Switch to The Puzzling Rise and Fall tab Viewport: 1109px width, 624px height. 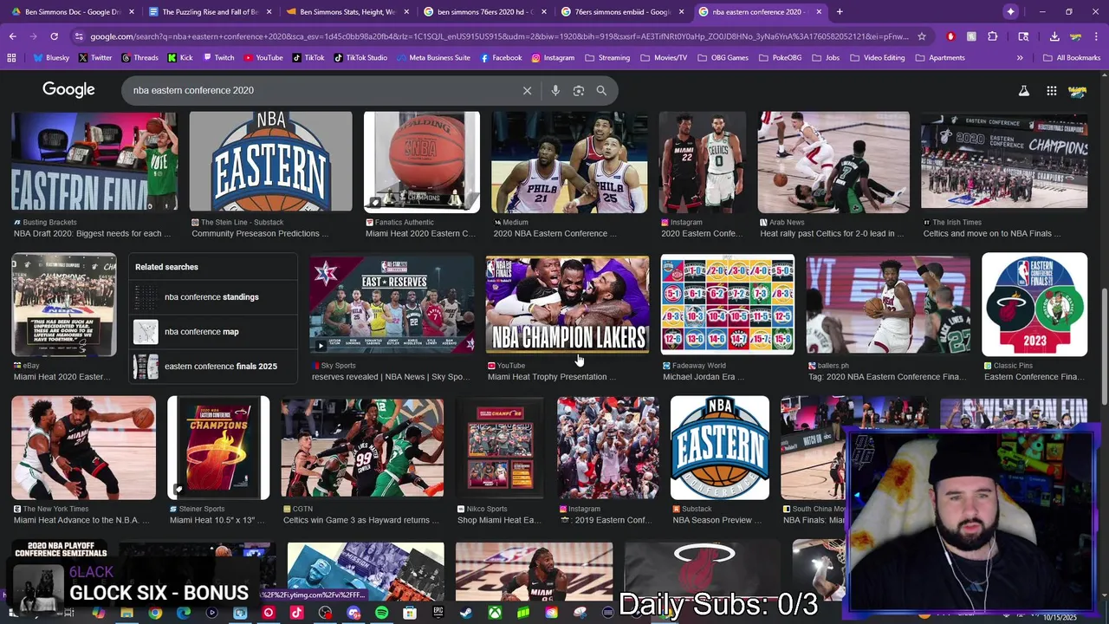click(x=211, y=12)
